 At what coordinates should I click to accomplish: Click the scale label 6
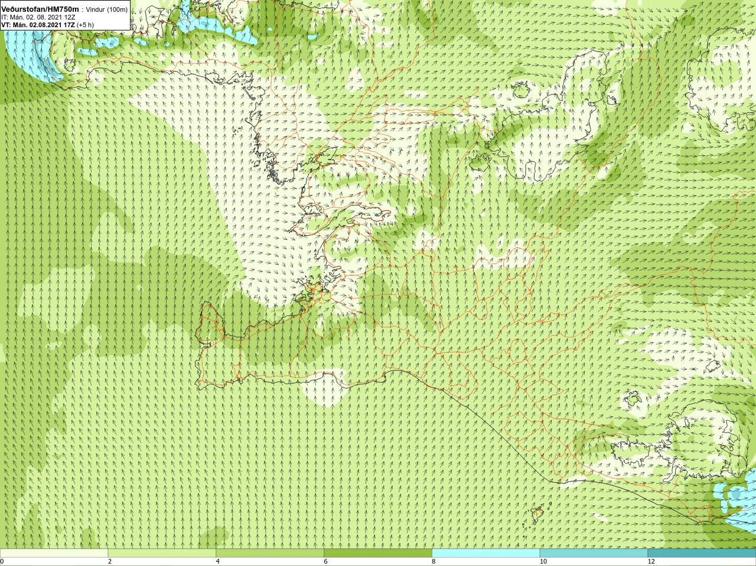pos(325,561)
